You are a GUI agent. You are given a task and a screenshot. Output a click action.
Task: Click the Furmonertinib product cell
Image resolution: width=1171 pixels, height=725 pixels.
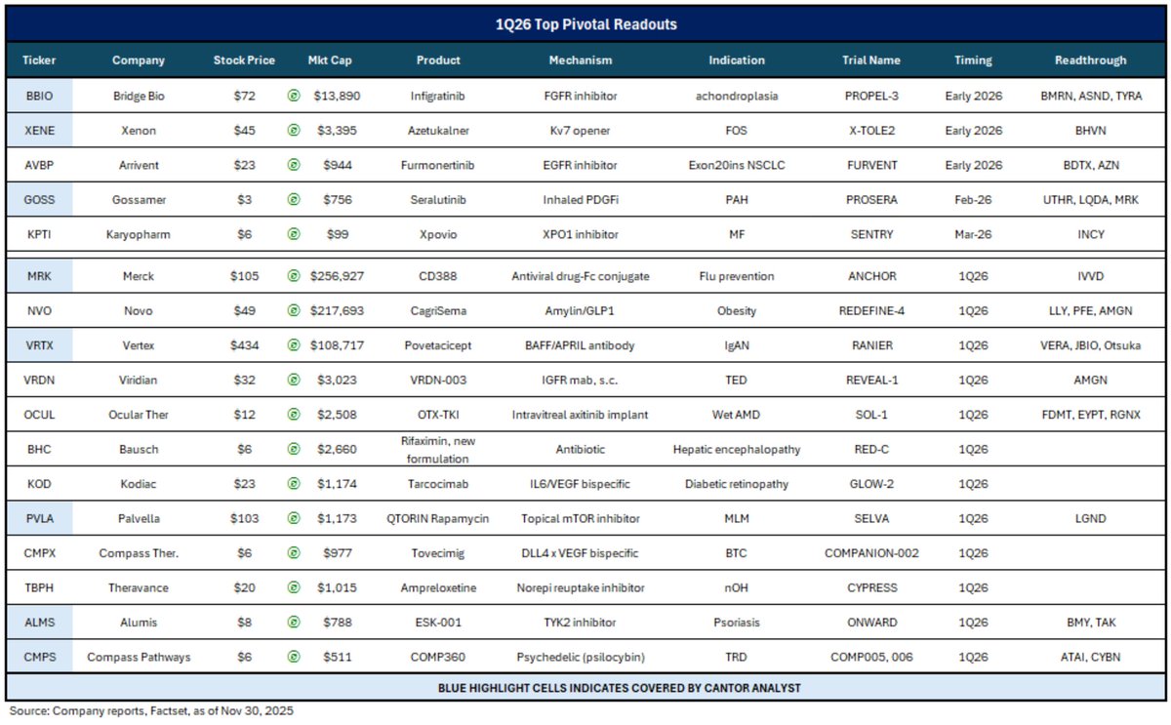(438, 165)
